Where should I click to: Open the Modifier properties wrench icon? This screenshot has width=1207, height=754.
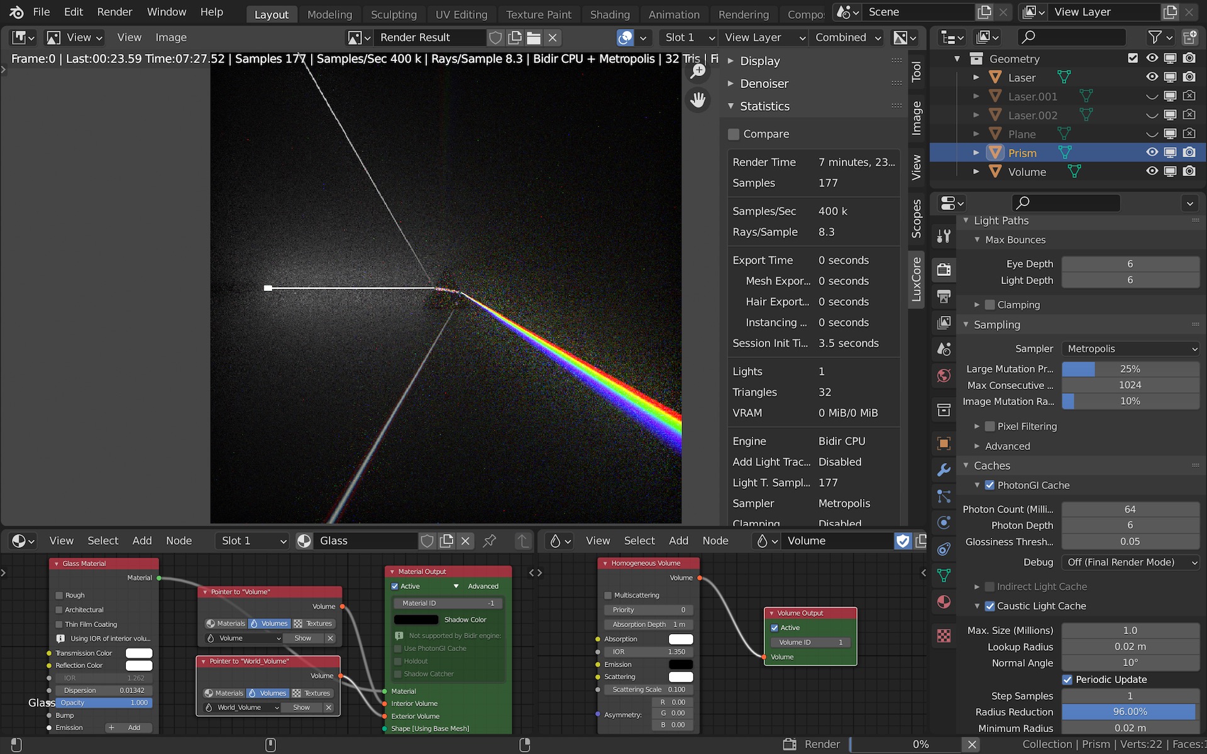[x=944, y=470]
